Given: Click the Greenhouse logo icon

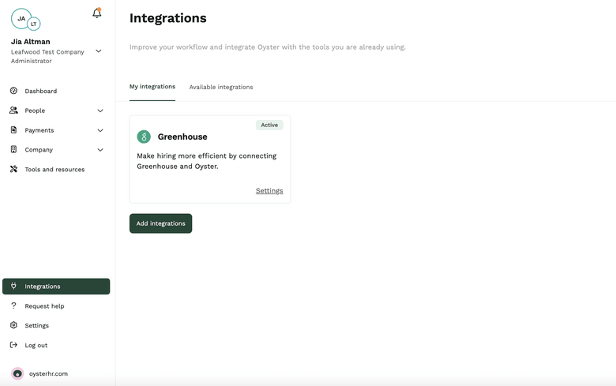Looking at the screenshot, I should pos(144,137).
